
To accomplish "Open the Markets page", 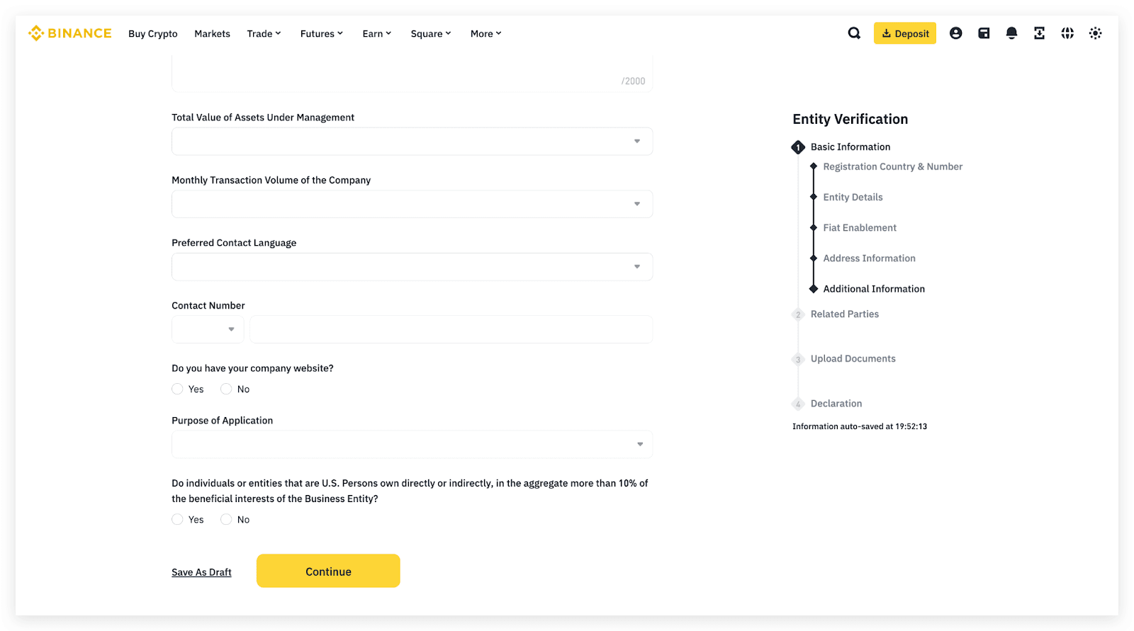I will [212, 33].
